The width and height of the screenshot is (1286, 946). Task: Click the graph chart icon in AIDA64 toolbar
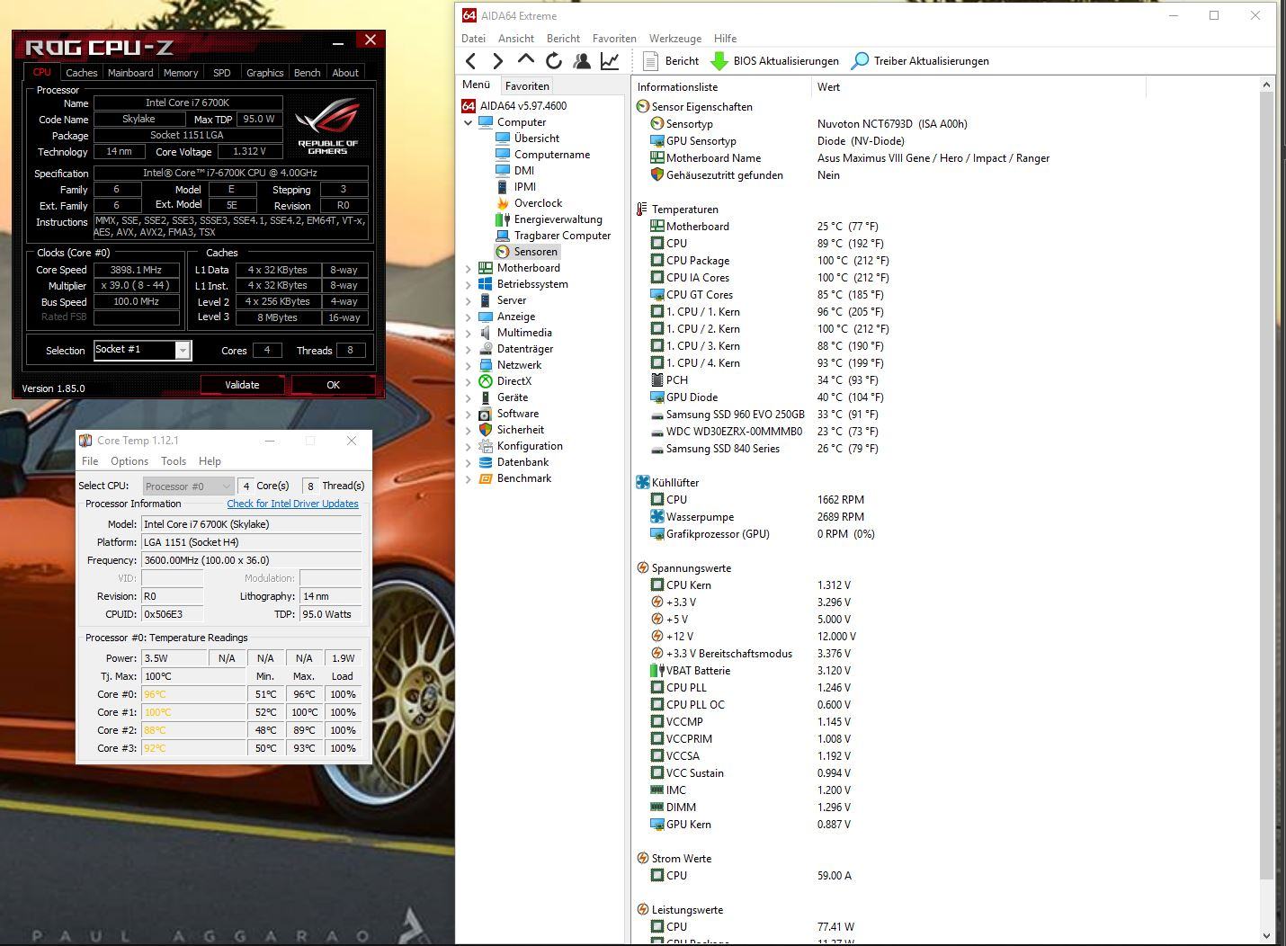(x=610, y=61)
